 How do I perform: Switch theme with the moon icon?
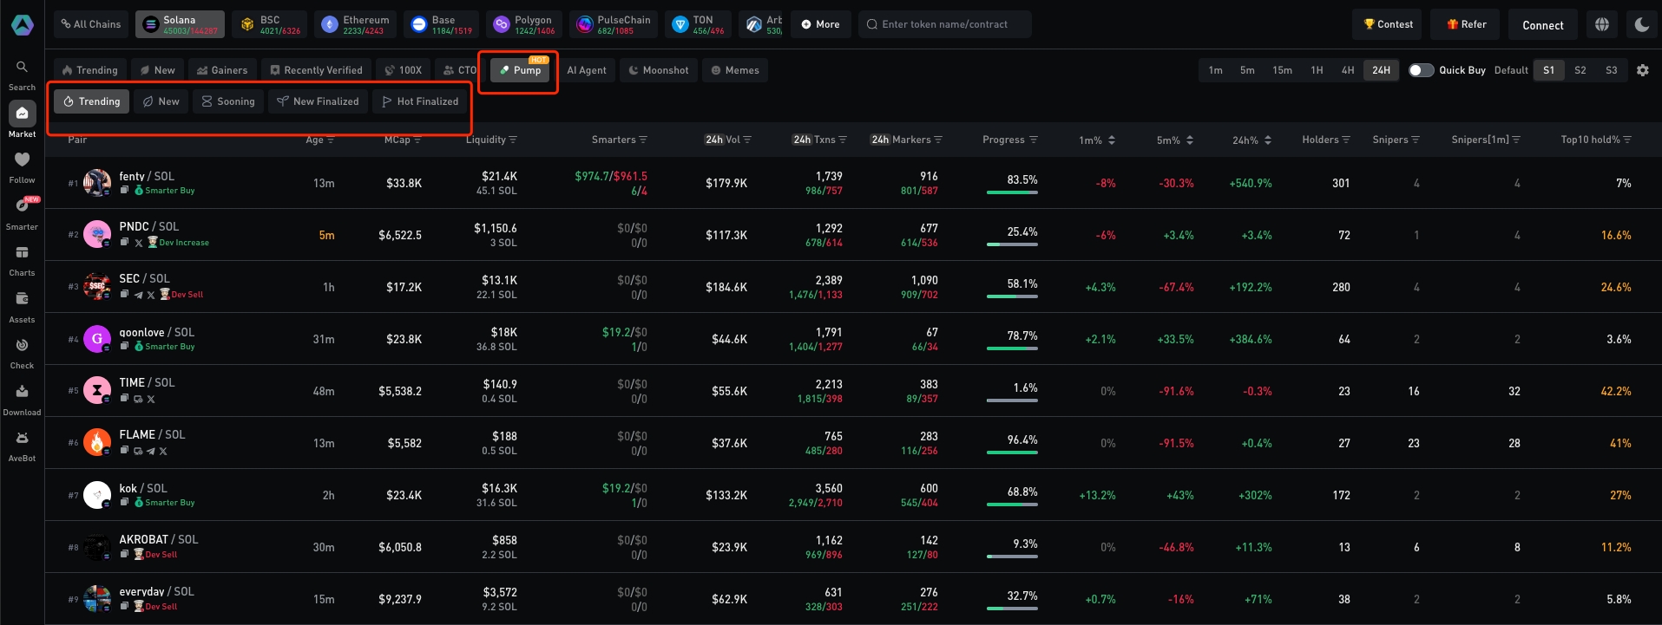point(1642,24)
